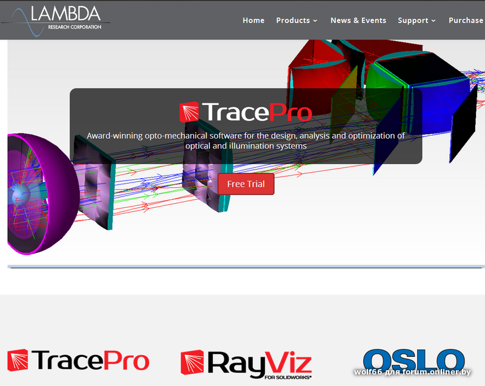Go to News & Events
The image size is (485, 386).
point(358,21)
